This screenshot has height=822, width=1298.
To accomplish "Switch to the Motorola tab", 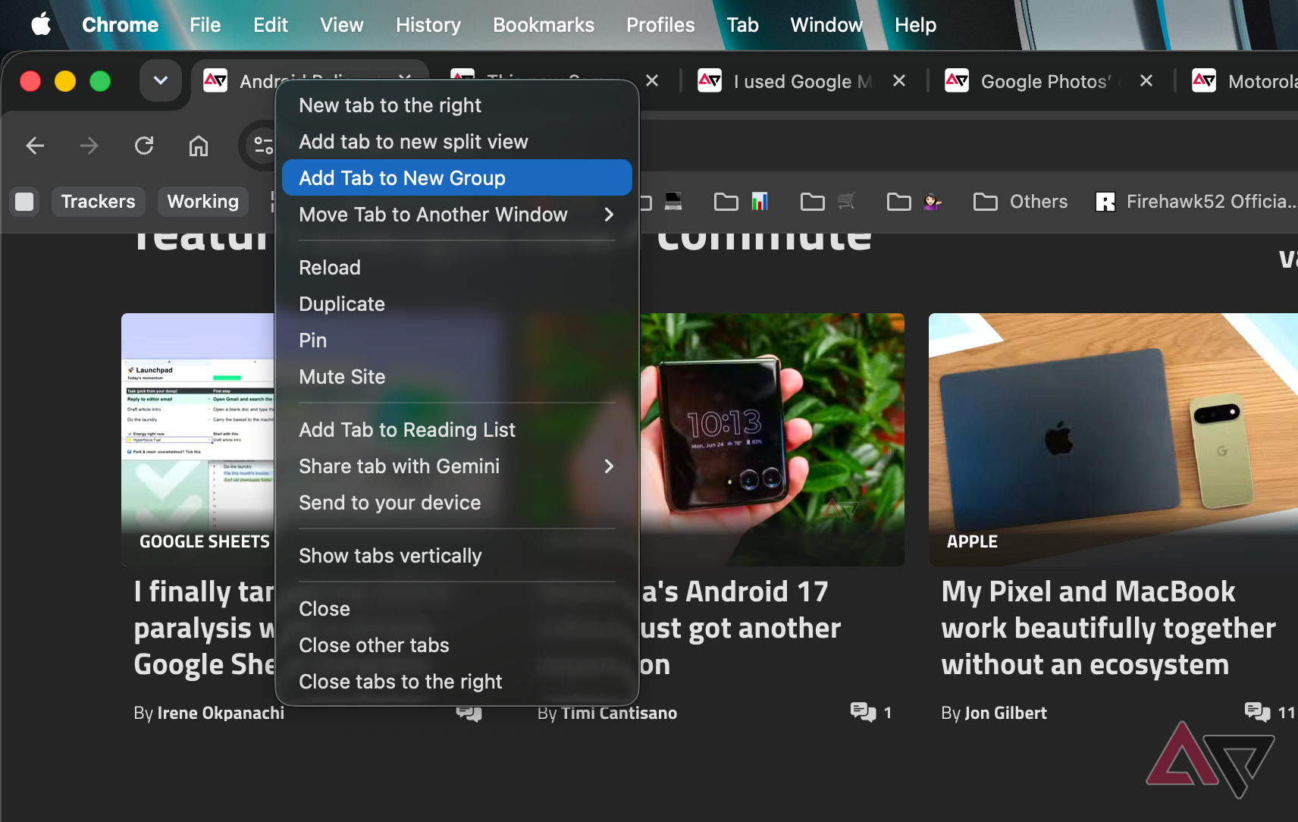I will (1245, 81).
